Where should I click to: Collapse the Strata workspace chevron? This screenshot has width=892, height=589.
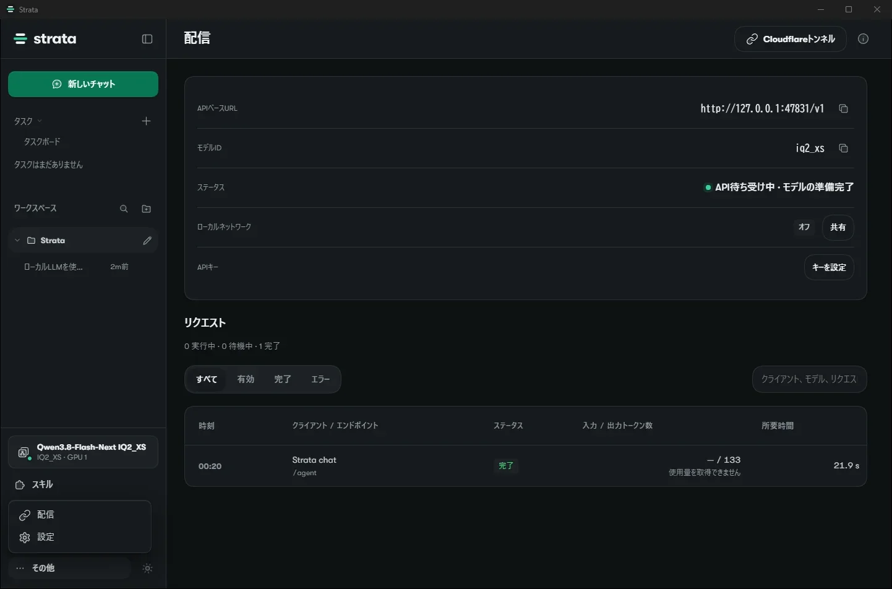[x=17, y=240]
